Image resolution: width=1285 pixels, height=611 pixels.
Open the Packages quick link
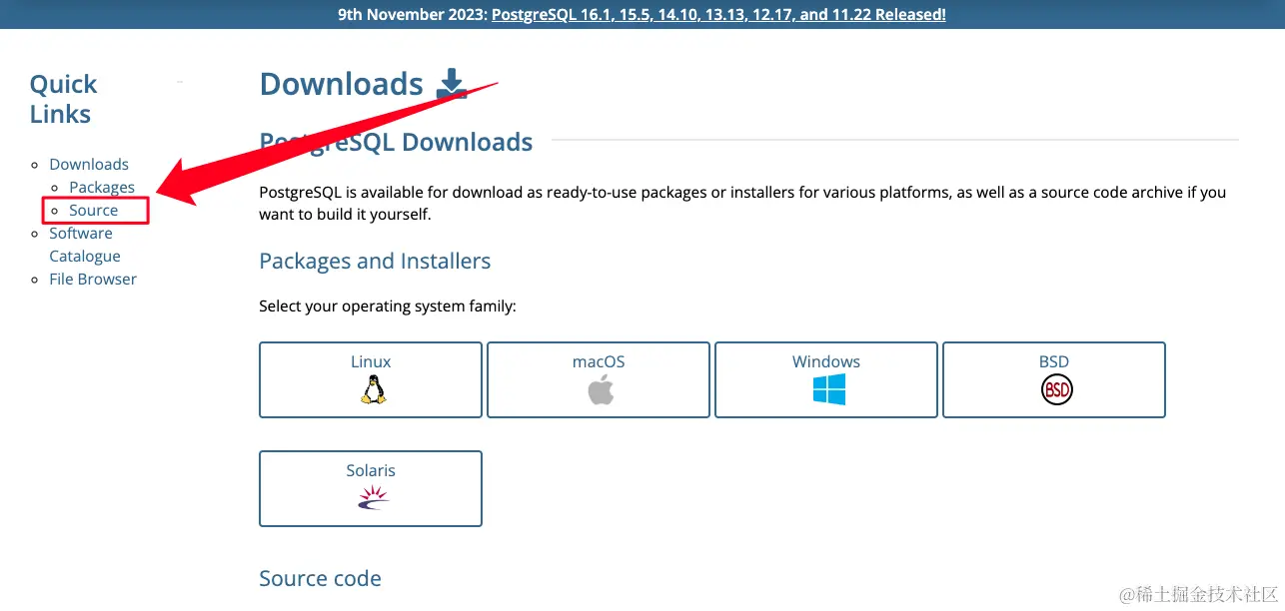102,187
